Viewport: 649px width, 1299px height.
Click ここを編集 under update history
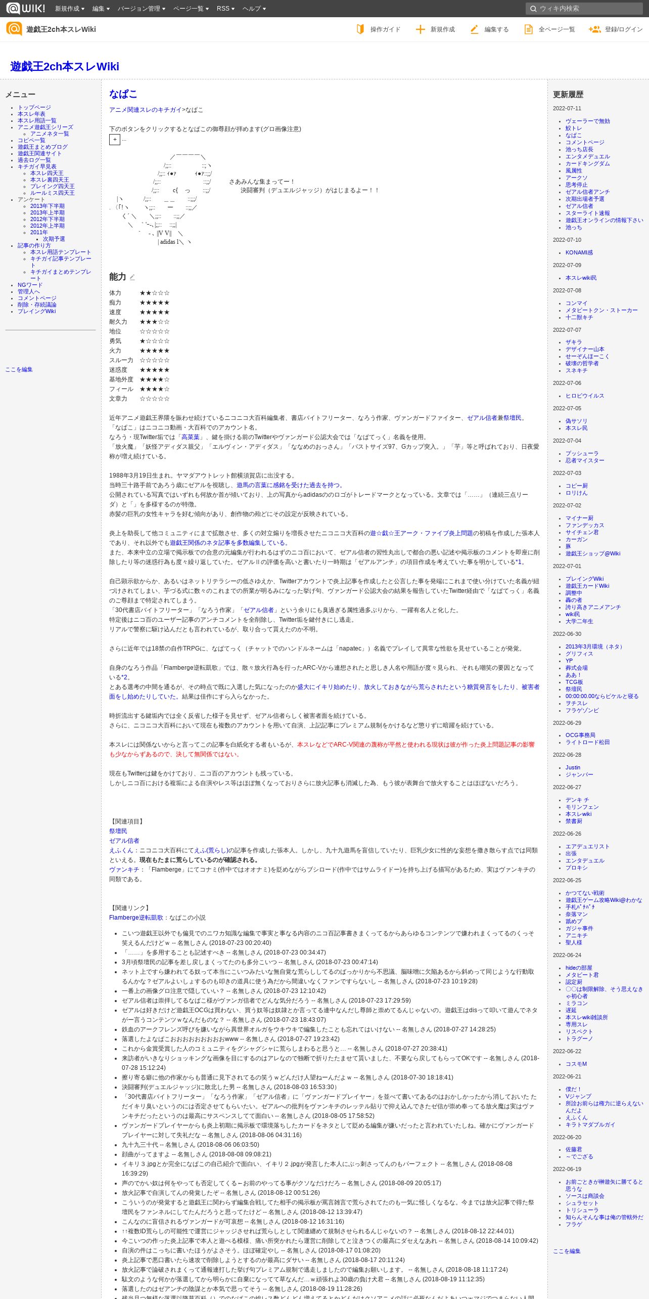coord(567,1251)
